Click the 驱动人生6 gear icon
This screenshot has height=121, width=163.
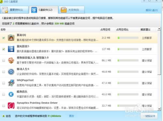pyautogui.click(x=11, y=72)
